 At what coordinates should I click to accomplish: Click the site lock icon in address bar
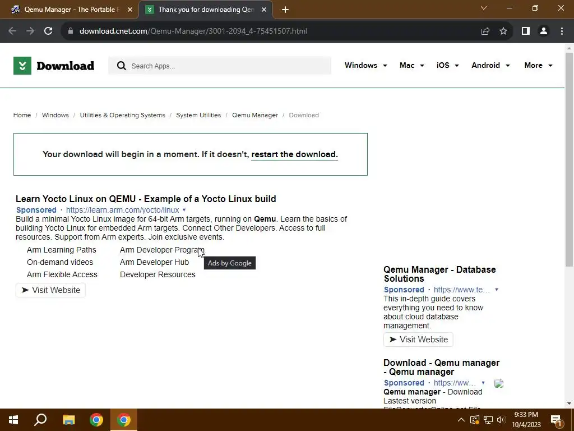pos(71,31)
